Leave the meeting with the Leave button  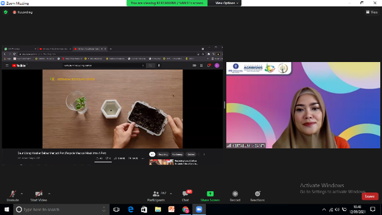click(x=370, y=196)
